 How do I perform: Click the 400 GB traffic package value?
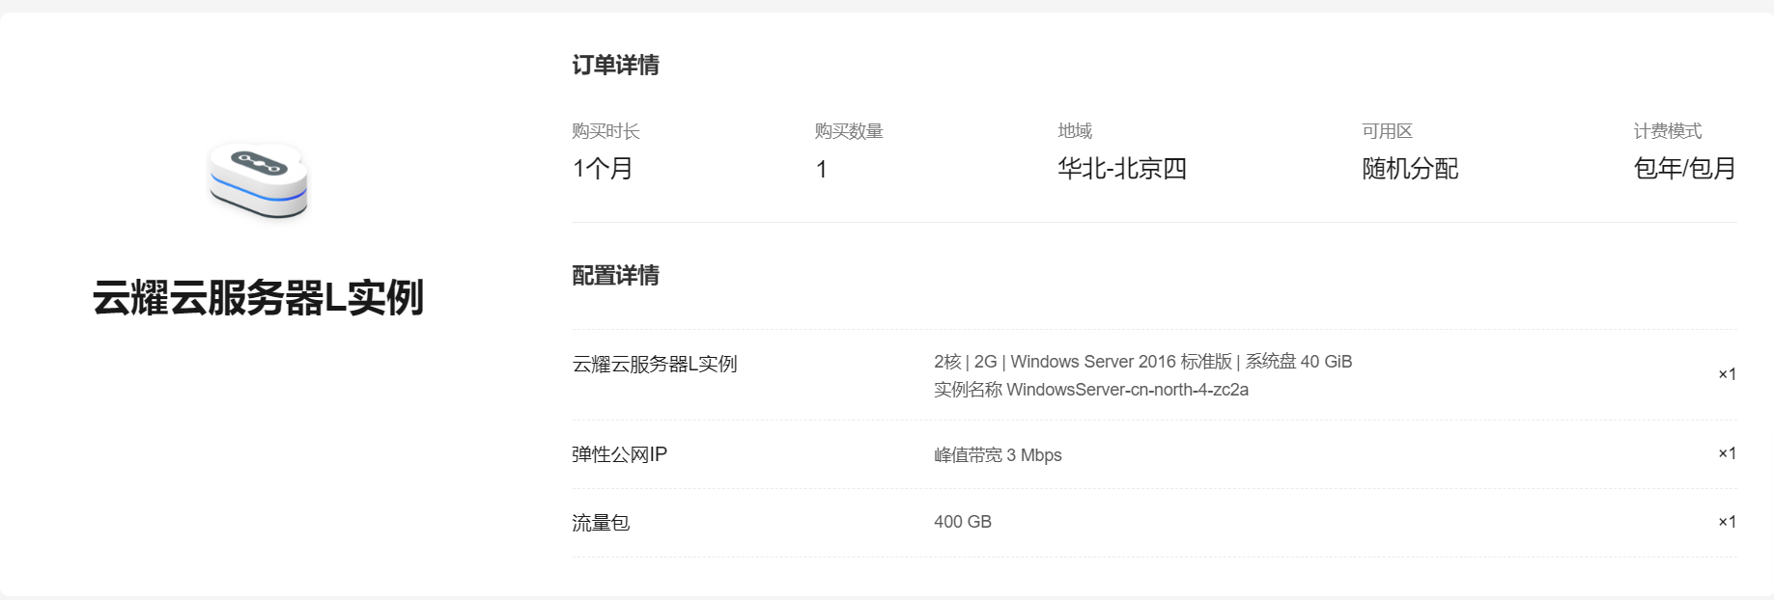[x=963, y=522]
